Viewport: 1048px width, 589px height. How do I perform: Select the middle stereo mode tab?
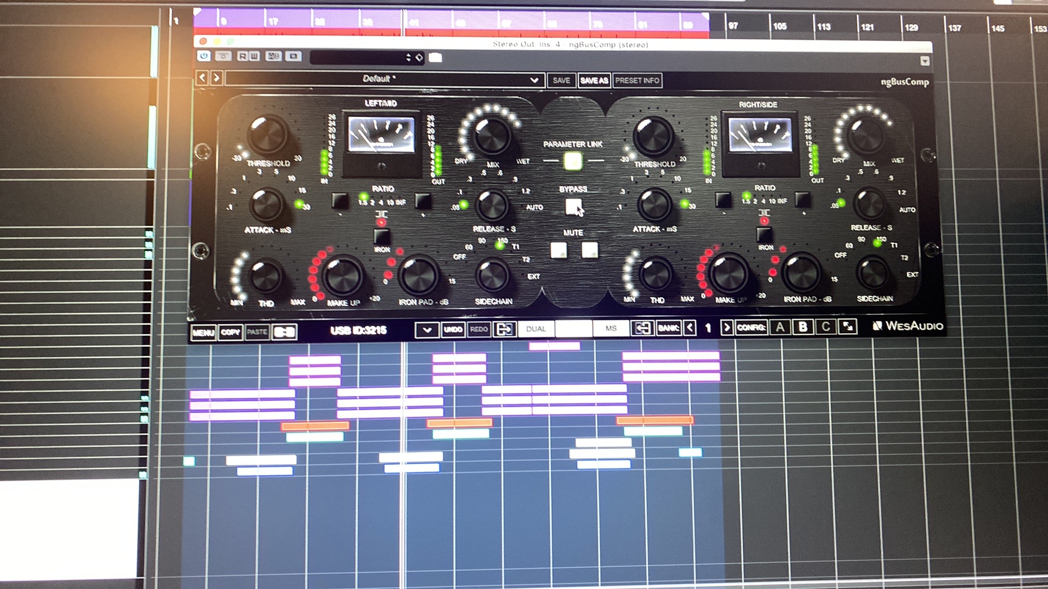573,329
